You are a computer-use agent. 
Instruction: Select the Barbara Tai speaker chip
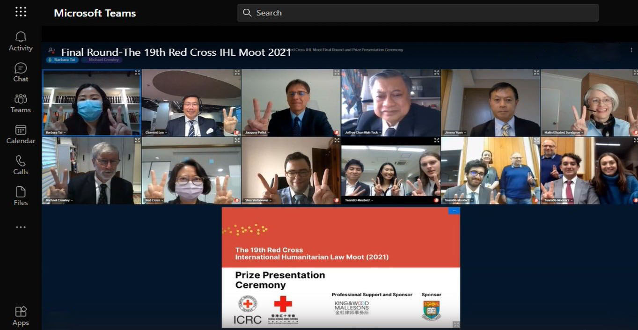coord(62,60)
